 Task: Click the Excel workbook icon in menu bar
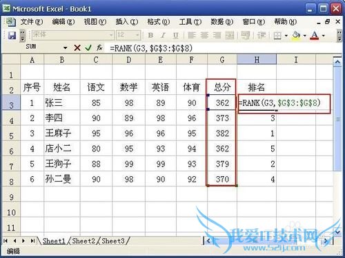coord(10,22)
